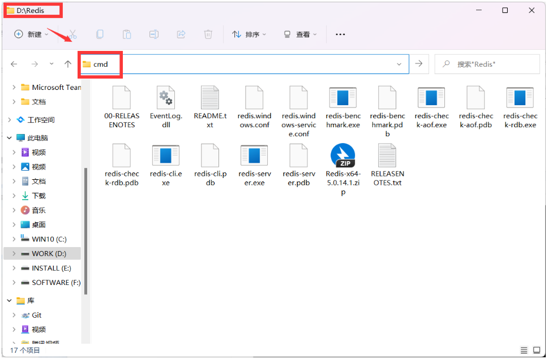Click the navigation pane vertical scrollbar
The height and width of the screenshot is (359, 548).
(85, 226)
